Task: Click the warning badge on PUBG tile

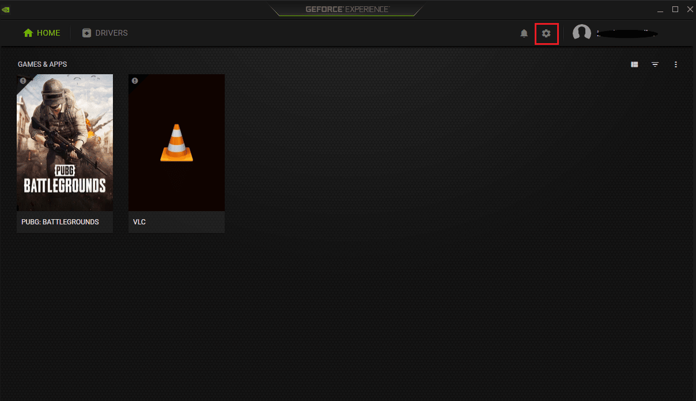Action: click(23, 81)
